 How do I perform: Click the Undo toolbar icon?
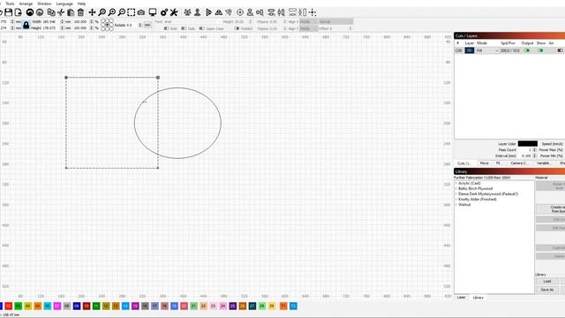pyautogui.click(x=30, y=12)
